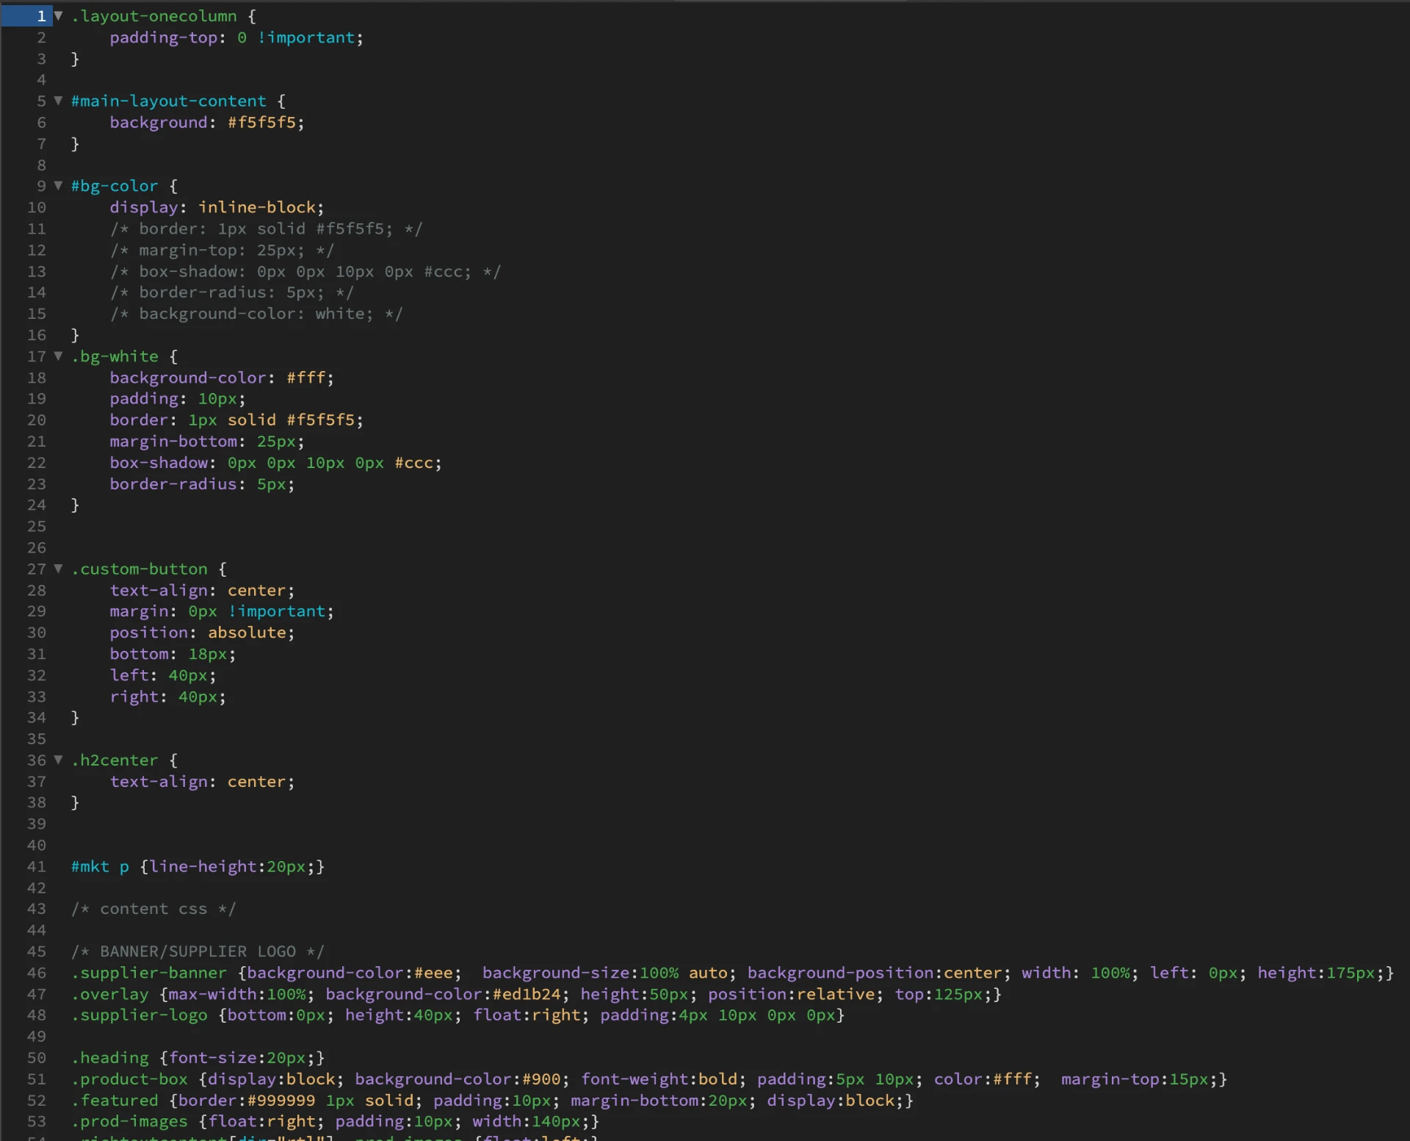Viewport: 1410px width, 1141px height.
Task: Click the padding-top property on line 2
Action: (x=164, y=37)
